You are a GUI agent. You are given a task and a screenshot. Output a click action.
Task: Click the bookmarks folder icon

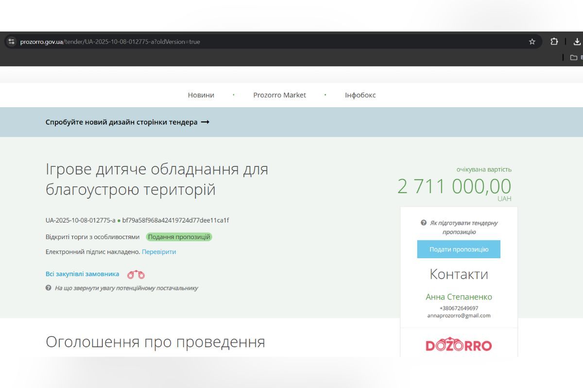click(574, 57)
